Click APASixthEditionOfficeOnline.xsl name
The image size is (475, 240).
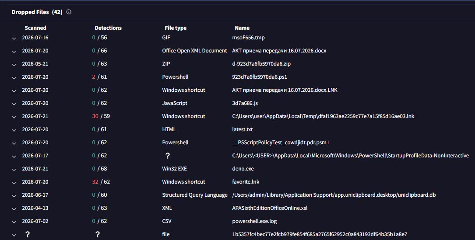pyautogui.click(x=270, y=208)
